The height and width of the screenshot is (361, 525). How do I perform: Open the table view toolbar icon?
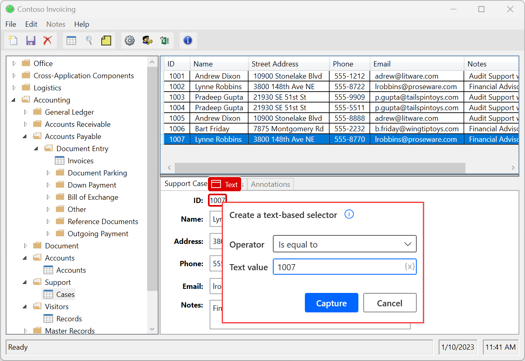[x=71, y=40]
